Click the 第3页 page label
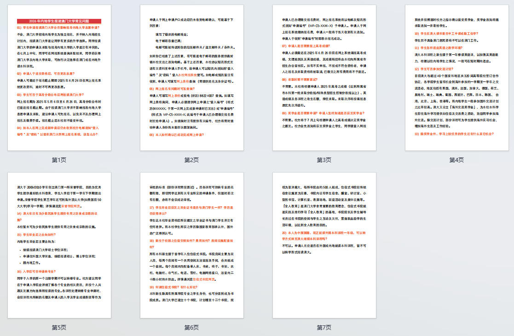The image size is (514, 336). (324, 160)
